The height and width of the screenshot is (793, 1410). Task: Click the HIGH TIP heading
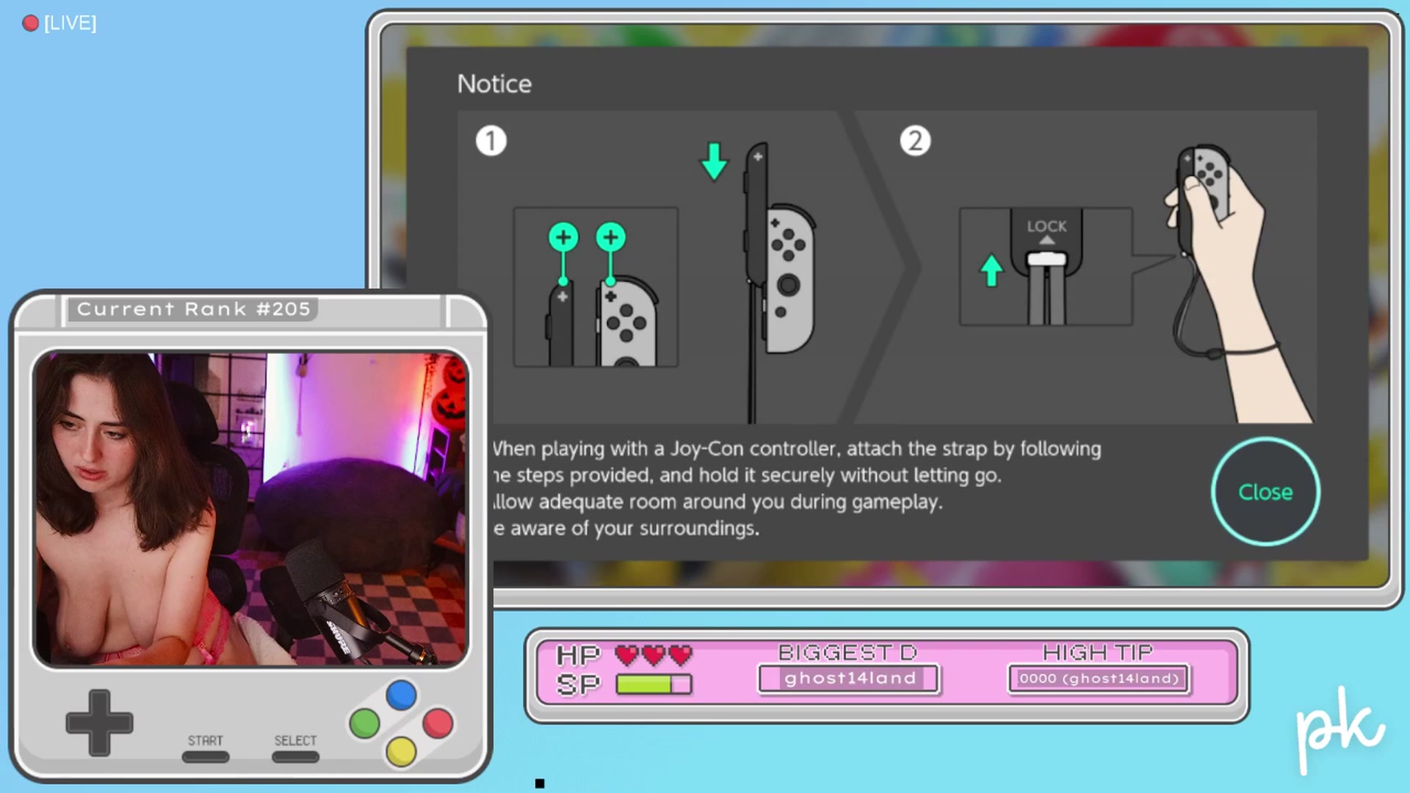pos(1098,652)
